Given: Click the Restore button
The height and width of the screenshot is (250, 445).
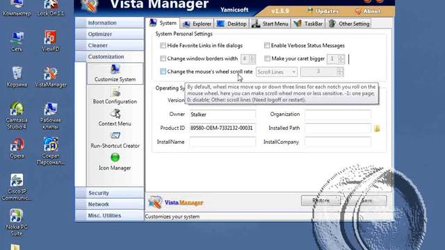Looking at the screenshot, I should [321, 201].
